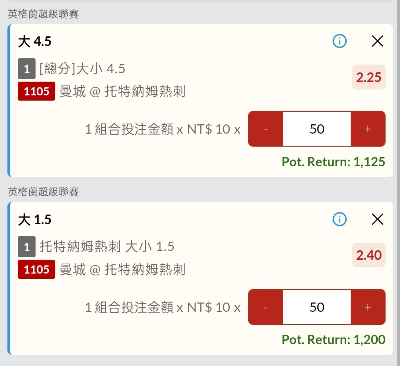
Task: Decrease stake with minus in 大 1.5 card
Action: [x=266, y=307]
